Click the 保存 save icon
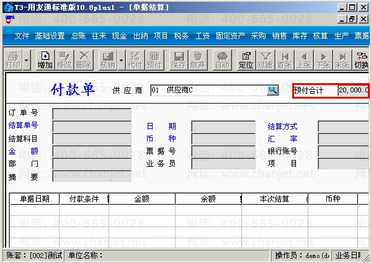The image size is (371, 263). coord(179,60)
